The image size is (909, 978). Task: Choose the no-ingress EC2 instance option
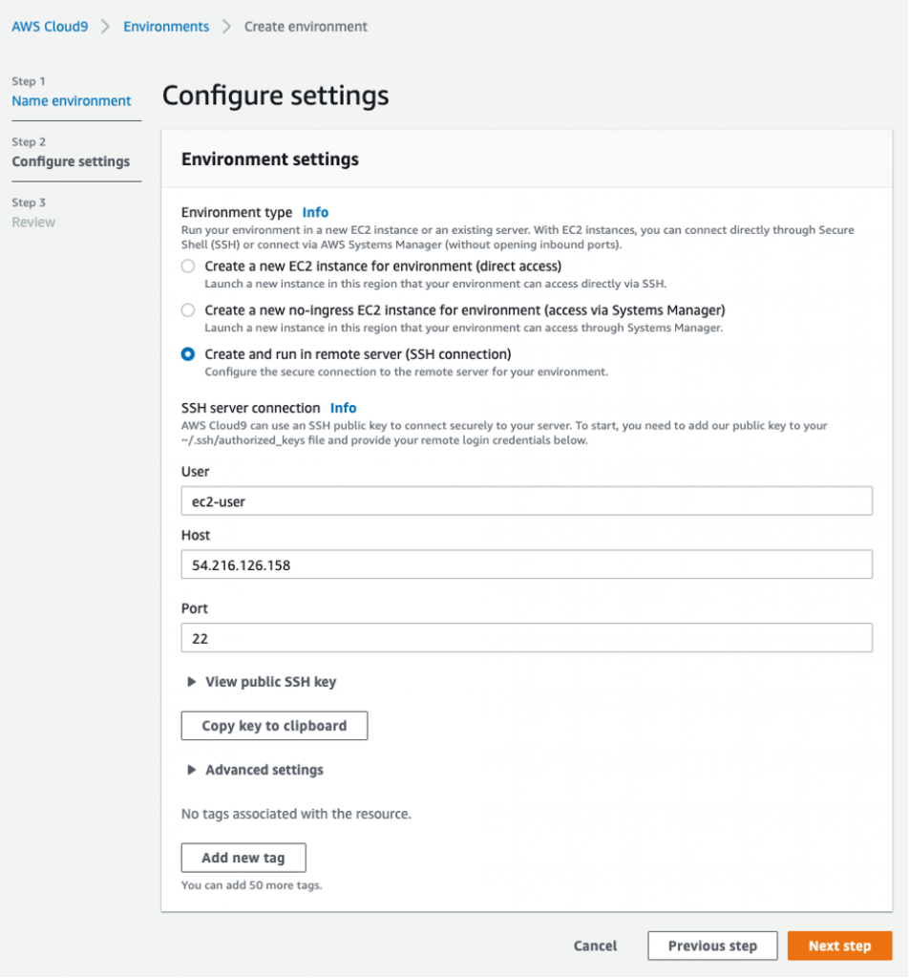(190, 311)
